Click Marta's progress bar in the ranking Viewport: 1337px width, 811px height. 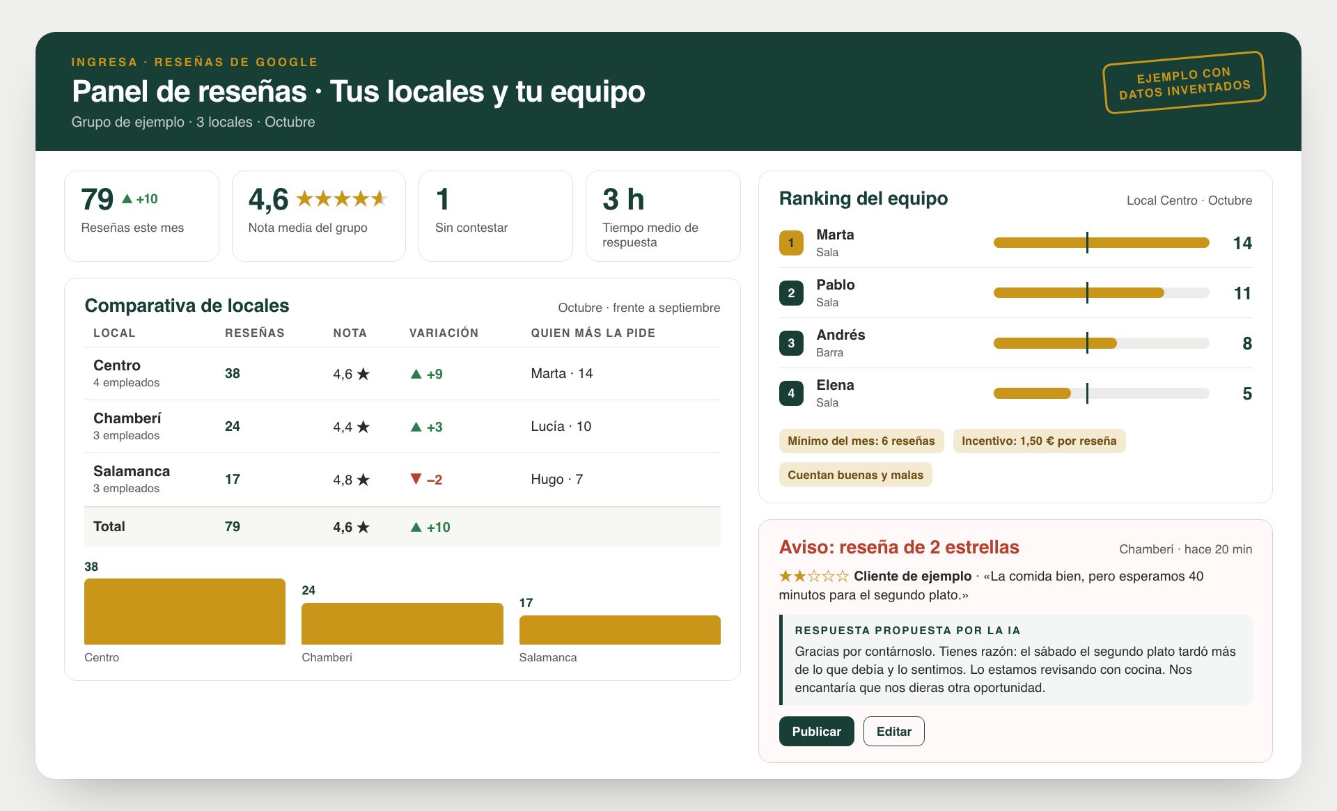(x=1101, y=243)
